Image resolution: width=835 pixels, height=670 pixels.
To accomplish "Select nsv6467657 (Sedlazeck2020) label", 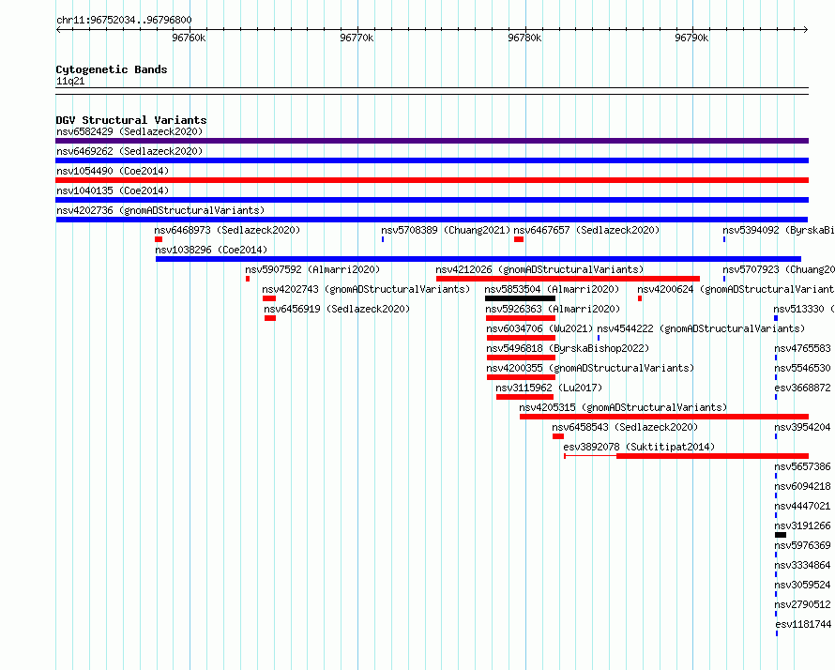I will pyautogui.click(x=586, y=230).
